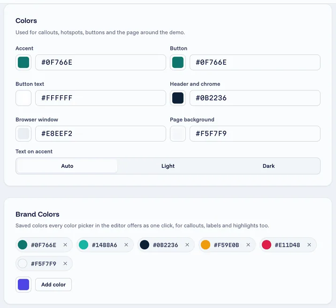Screen dimensions: 336x308
Task: Edit the Browser window hex field
Action: (100, 134)
